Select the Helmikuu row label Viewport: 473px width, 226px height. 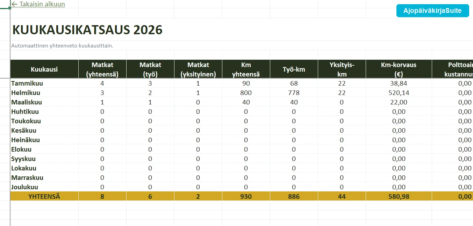click(x=26, y=93)
